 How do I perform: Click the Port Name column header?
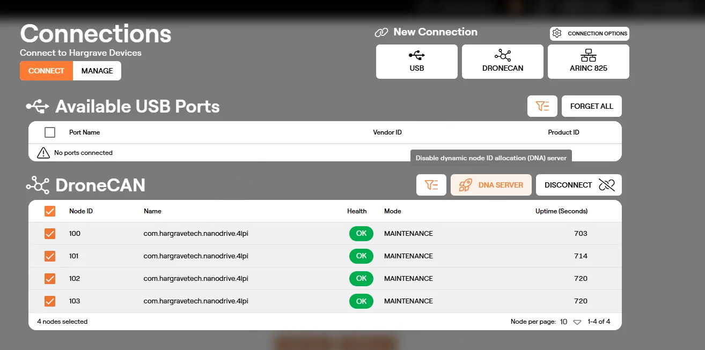(85, 132)
